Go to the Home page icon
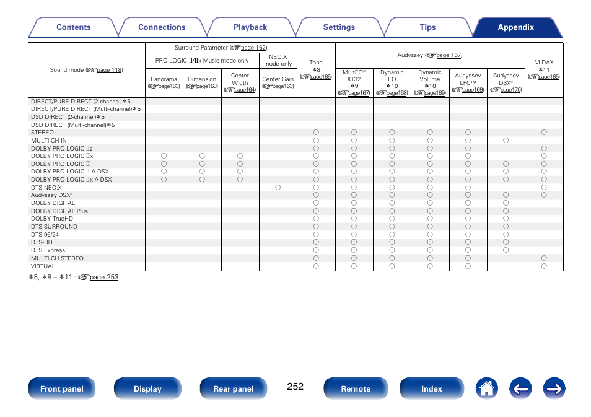This screenshot has width=591, height=417. click(x=486, y=388)
